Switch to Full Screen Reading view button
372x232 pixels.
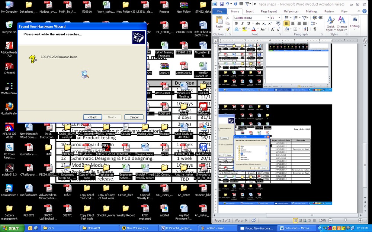(300, 220)
